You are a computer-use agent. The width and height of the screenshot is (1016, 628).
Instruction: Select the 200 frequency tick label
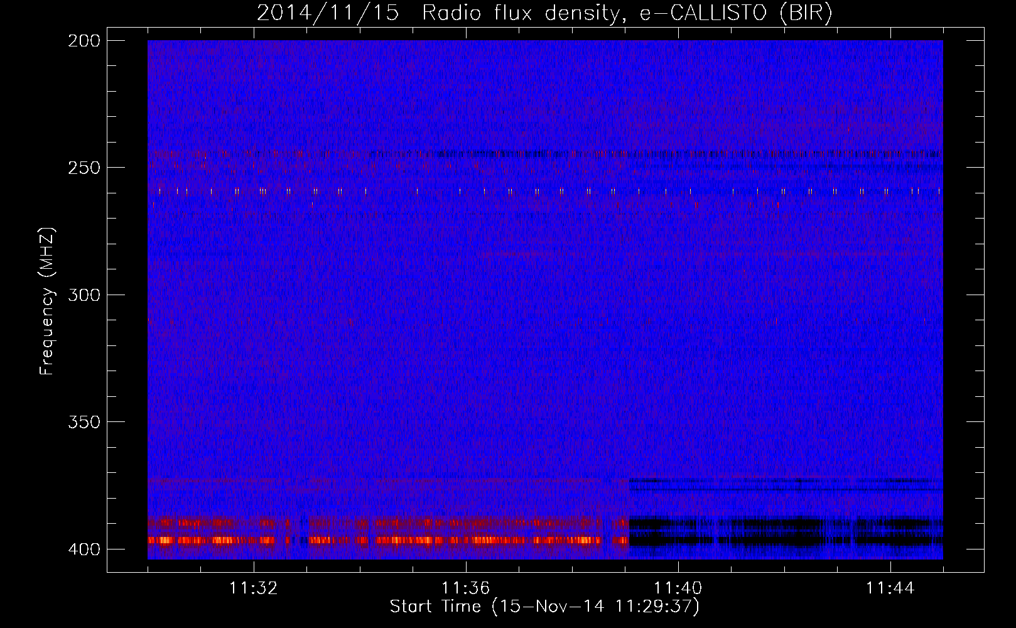(84, 41)
